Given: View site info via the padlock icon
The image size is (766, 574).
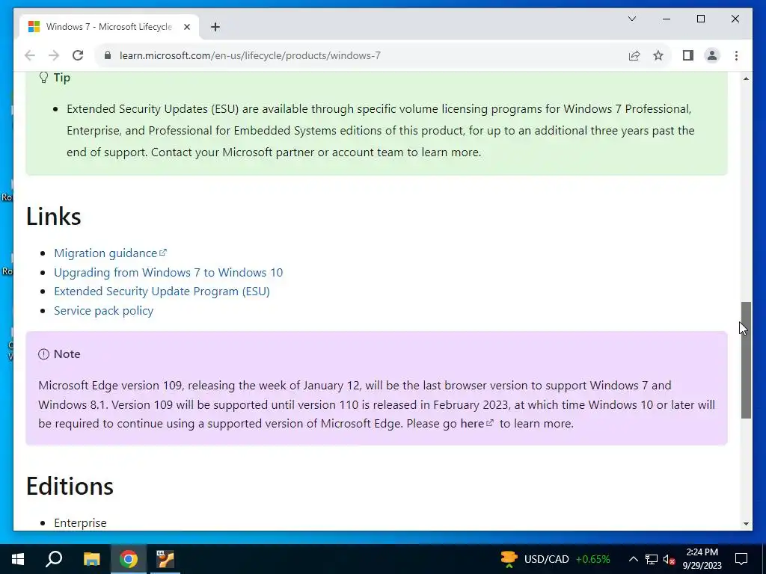Looking at the screenshot, I should pos(108,55).
